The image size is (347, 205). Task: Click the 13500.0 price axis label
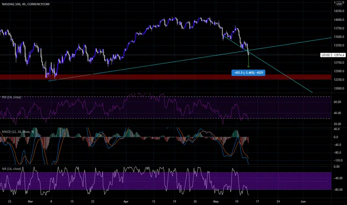click(339, 37)
